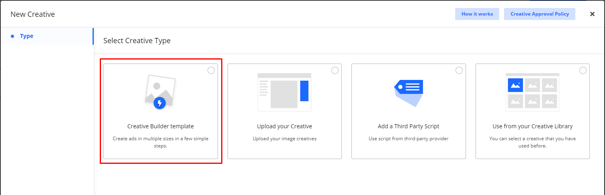The height and width of the screenshot is (195, 605).
Task: Click the Upload your Creative card title
Action: 284,126
